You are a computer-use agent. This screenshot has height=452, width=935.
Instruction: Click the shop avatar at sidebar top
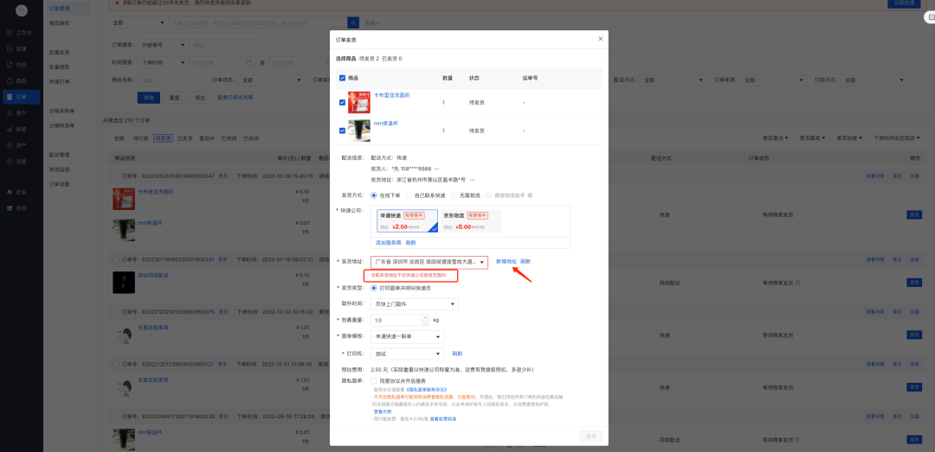pyautogui.click(x=22, y=10)
